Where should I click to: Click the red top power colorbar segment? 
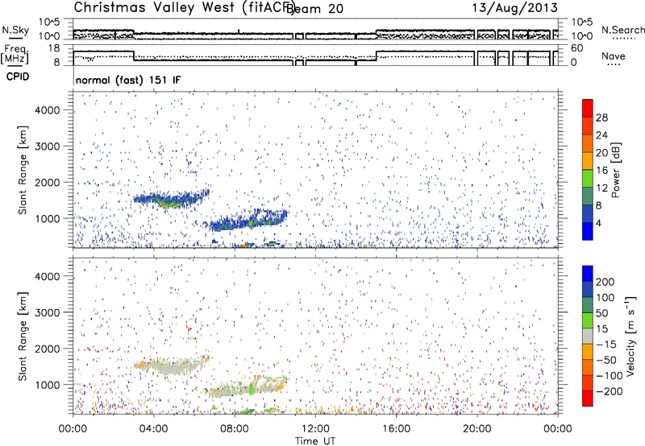coord(588,108)
